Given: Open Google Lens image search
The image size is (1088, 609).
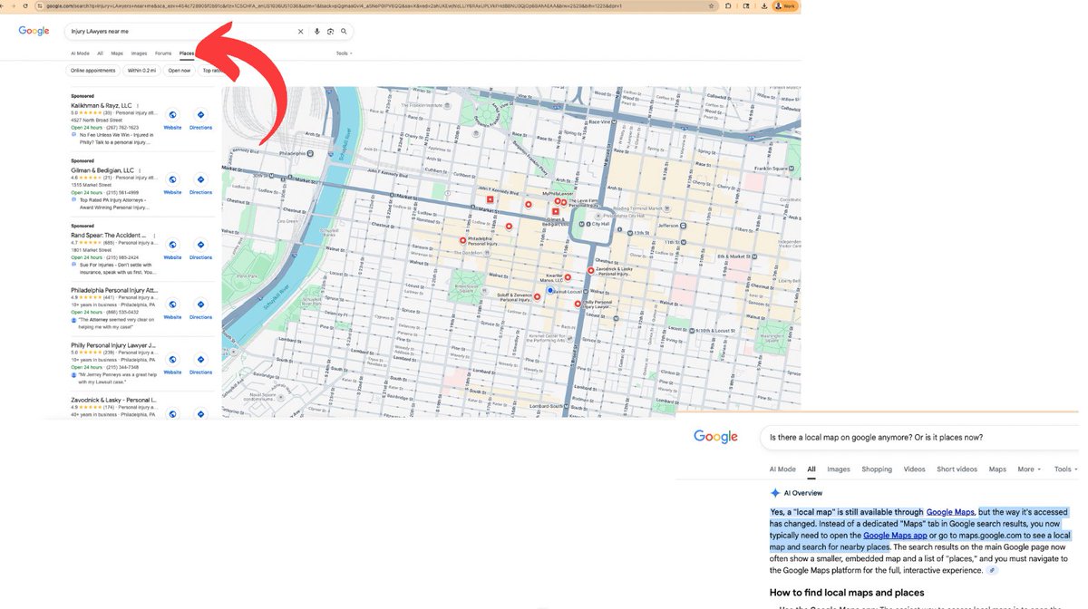Looking at the screenshot, I should [x=330, y=31].
